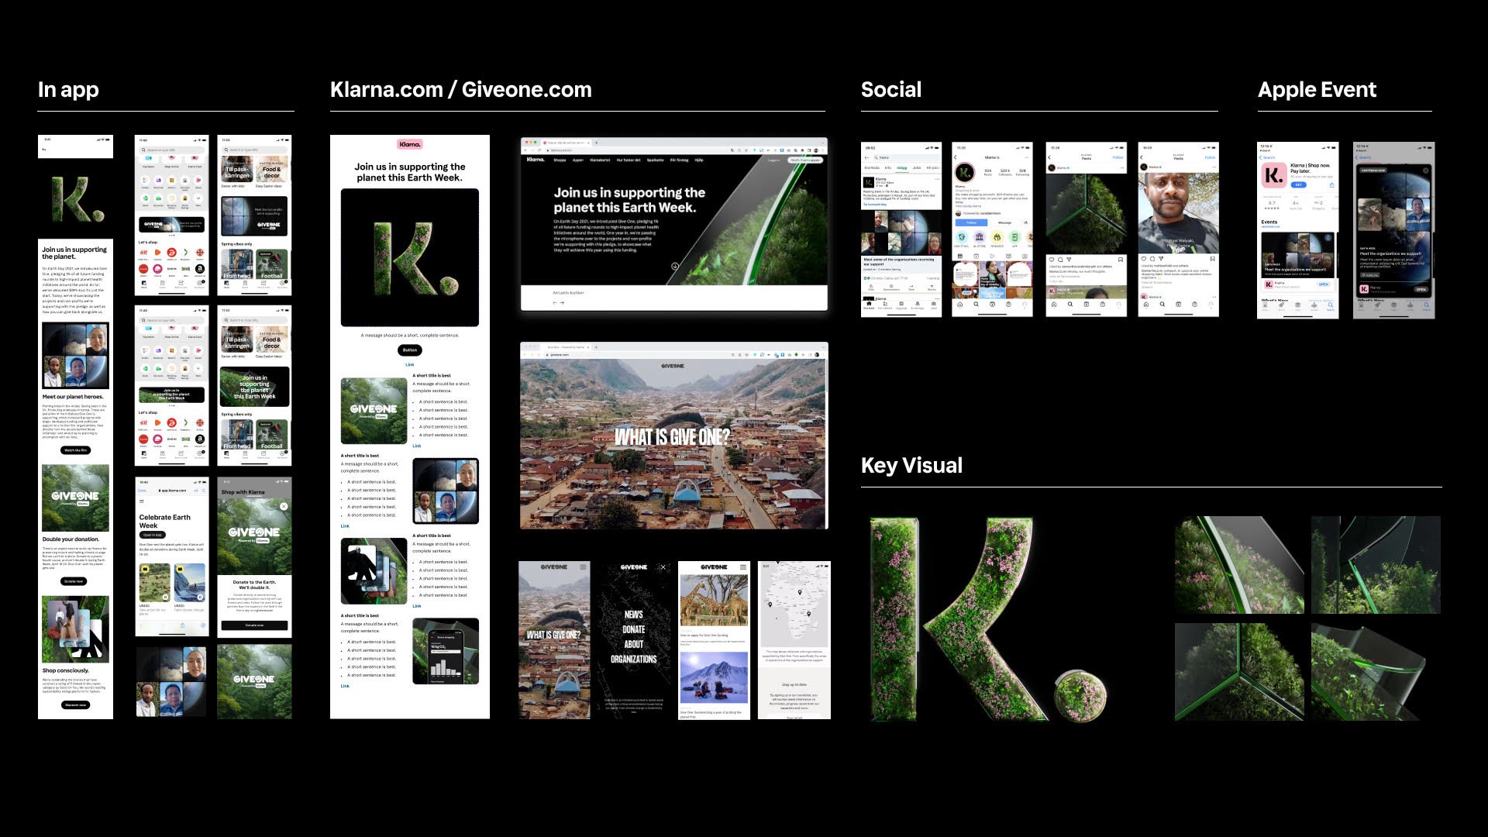Click the Klarna logo in the Klarna.com navbar
Viewport: 1488px width, 837px height.
pos(536,160)
